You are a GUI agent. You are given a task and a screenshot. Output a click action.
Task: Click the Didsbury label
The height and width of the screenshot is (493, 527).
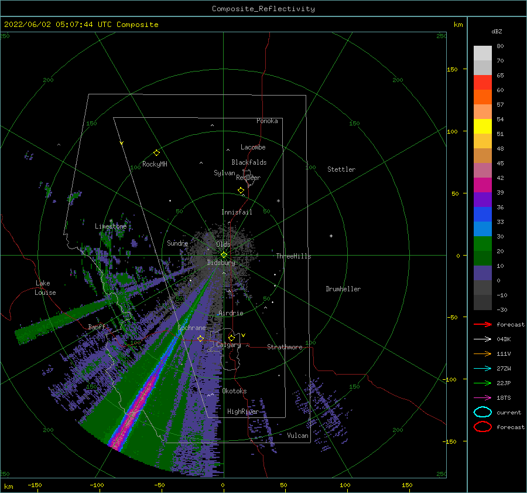coord(221,263)
